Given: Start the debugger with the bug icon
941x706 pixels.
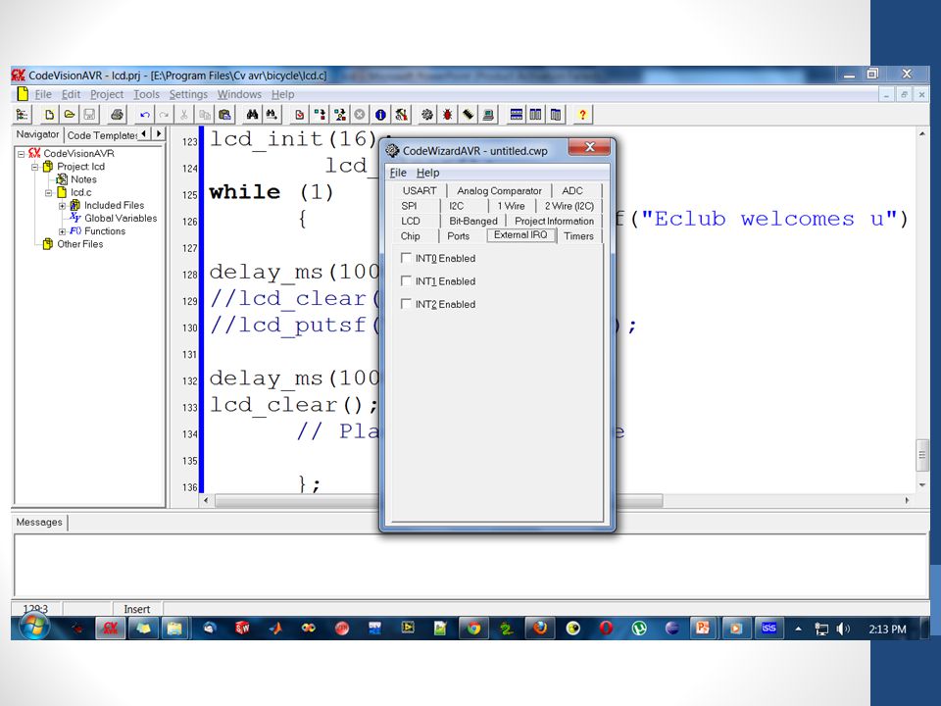Looking at the screenshot, I should click(x=448, y=114).
